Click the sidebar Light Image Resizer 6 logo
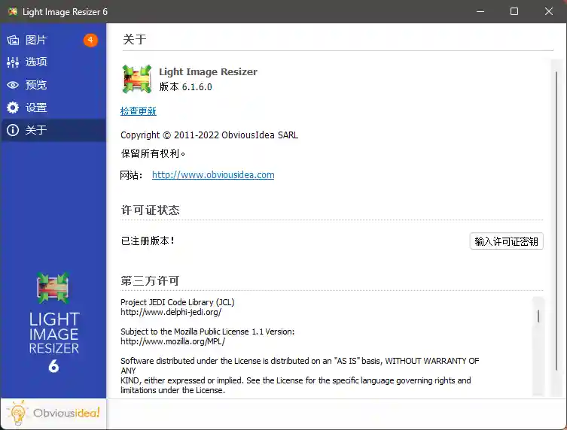This screenshot has height=430, width=567. click(x=53, y=322)
